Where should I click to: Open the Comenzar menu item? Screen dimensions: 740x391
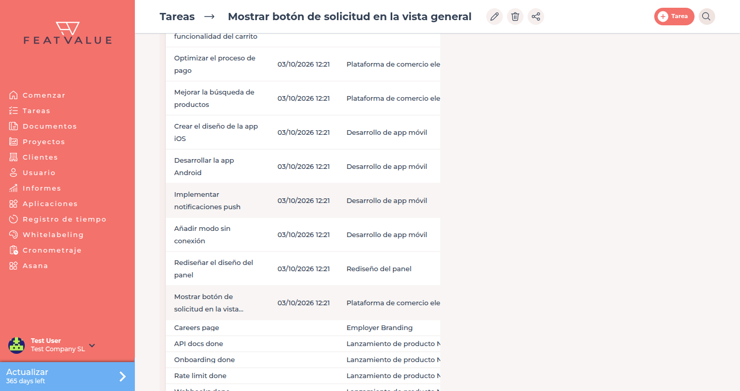[x=44, y=95]
